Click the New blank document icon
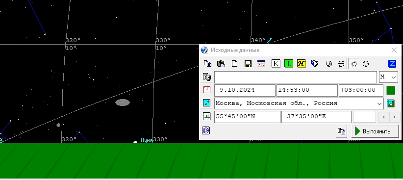403x180 pixels. click(x=234, y=63)
